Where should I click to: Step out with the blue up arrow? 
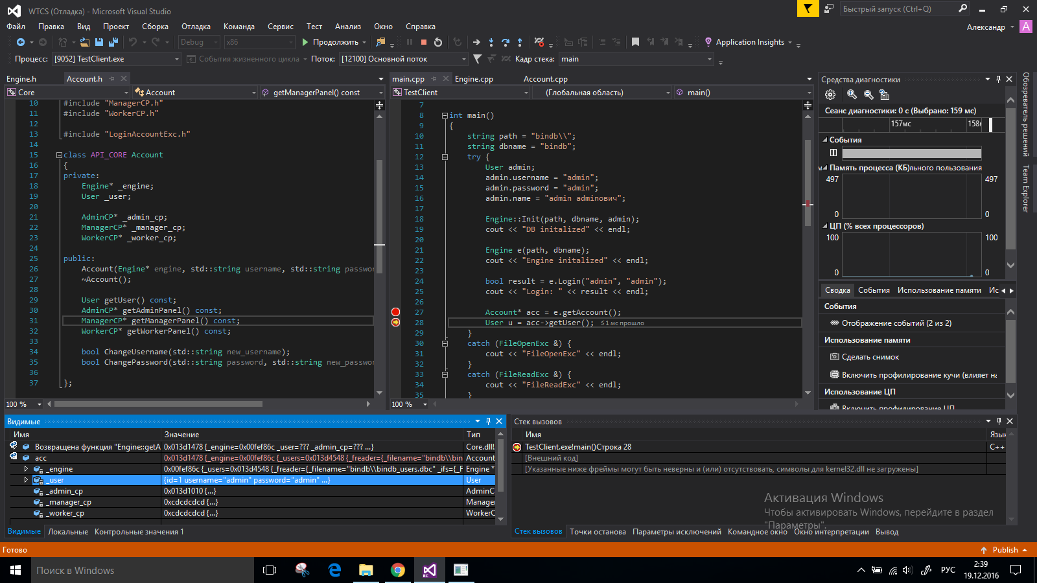click(520, 42)
